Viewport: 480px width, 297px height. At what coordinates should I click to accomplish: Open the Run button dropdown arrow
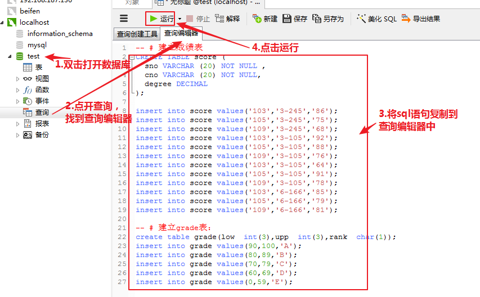tap(180, 19)
